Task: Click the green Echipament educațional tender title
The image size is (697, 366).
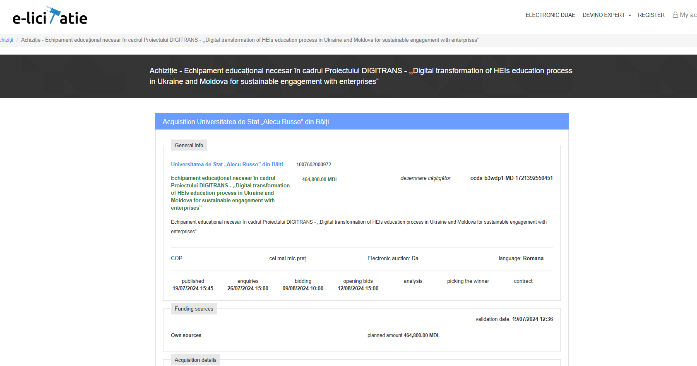Action: click(230, 193)
